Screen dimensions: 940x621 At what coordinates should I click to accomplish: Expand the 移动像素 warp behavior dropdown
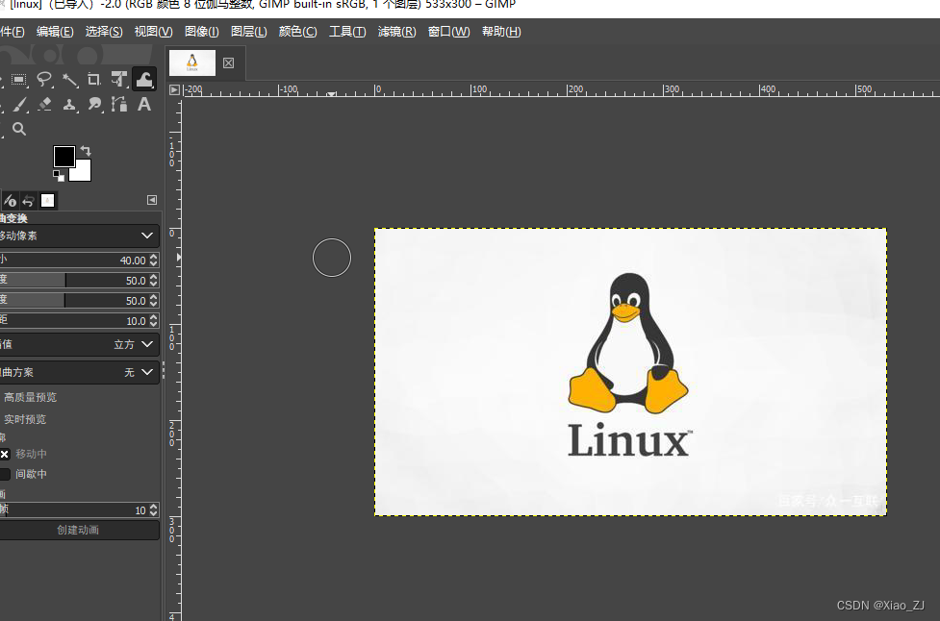78,236
